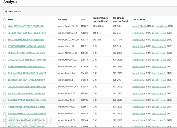The height and width of the screenshot is (128, 177).
Task: Click the Analysis page heading
Action: 10,2
